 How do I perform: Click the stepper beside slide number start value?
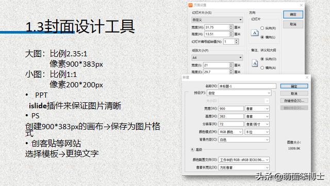coord(237,41)
